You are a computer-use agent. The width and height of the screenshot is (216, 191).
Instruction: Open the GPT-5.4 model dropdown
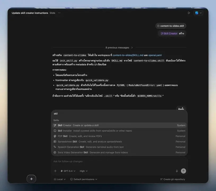pos(68,171)
